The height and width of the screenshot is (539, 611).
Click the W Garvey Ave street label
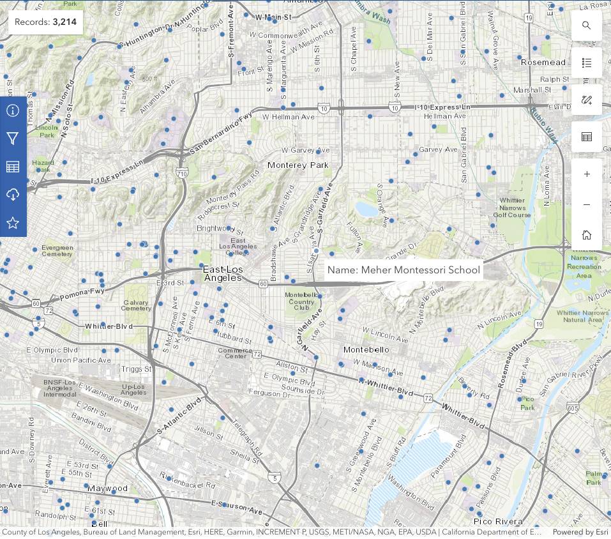pyautogui.click(x=306, y=150)
